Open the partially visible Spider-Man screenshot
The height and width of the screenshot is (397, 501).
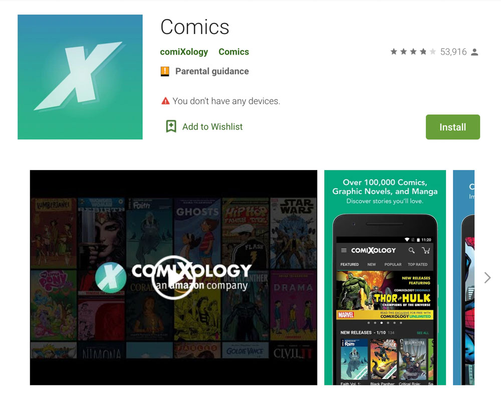[463, 277]
